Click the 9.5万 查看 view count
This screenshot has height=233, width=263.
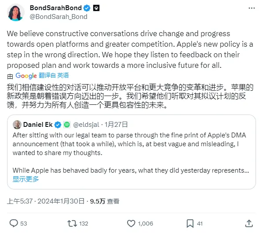105,201
